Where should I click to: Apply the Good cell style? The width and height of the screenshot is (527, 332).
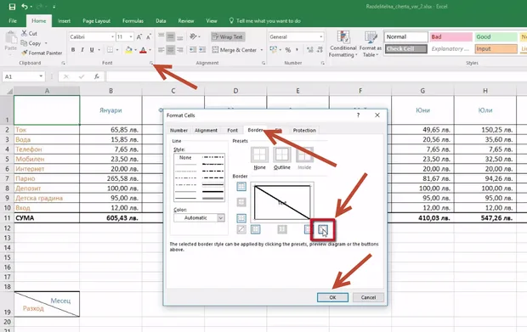click(x=496, y=37)
